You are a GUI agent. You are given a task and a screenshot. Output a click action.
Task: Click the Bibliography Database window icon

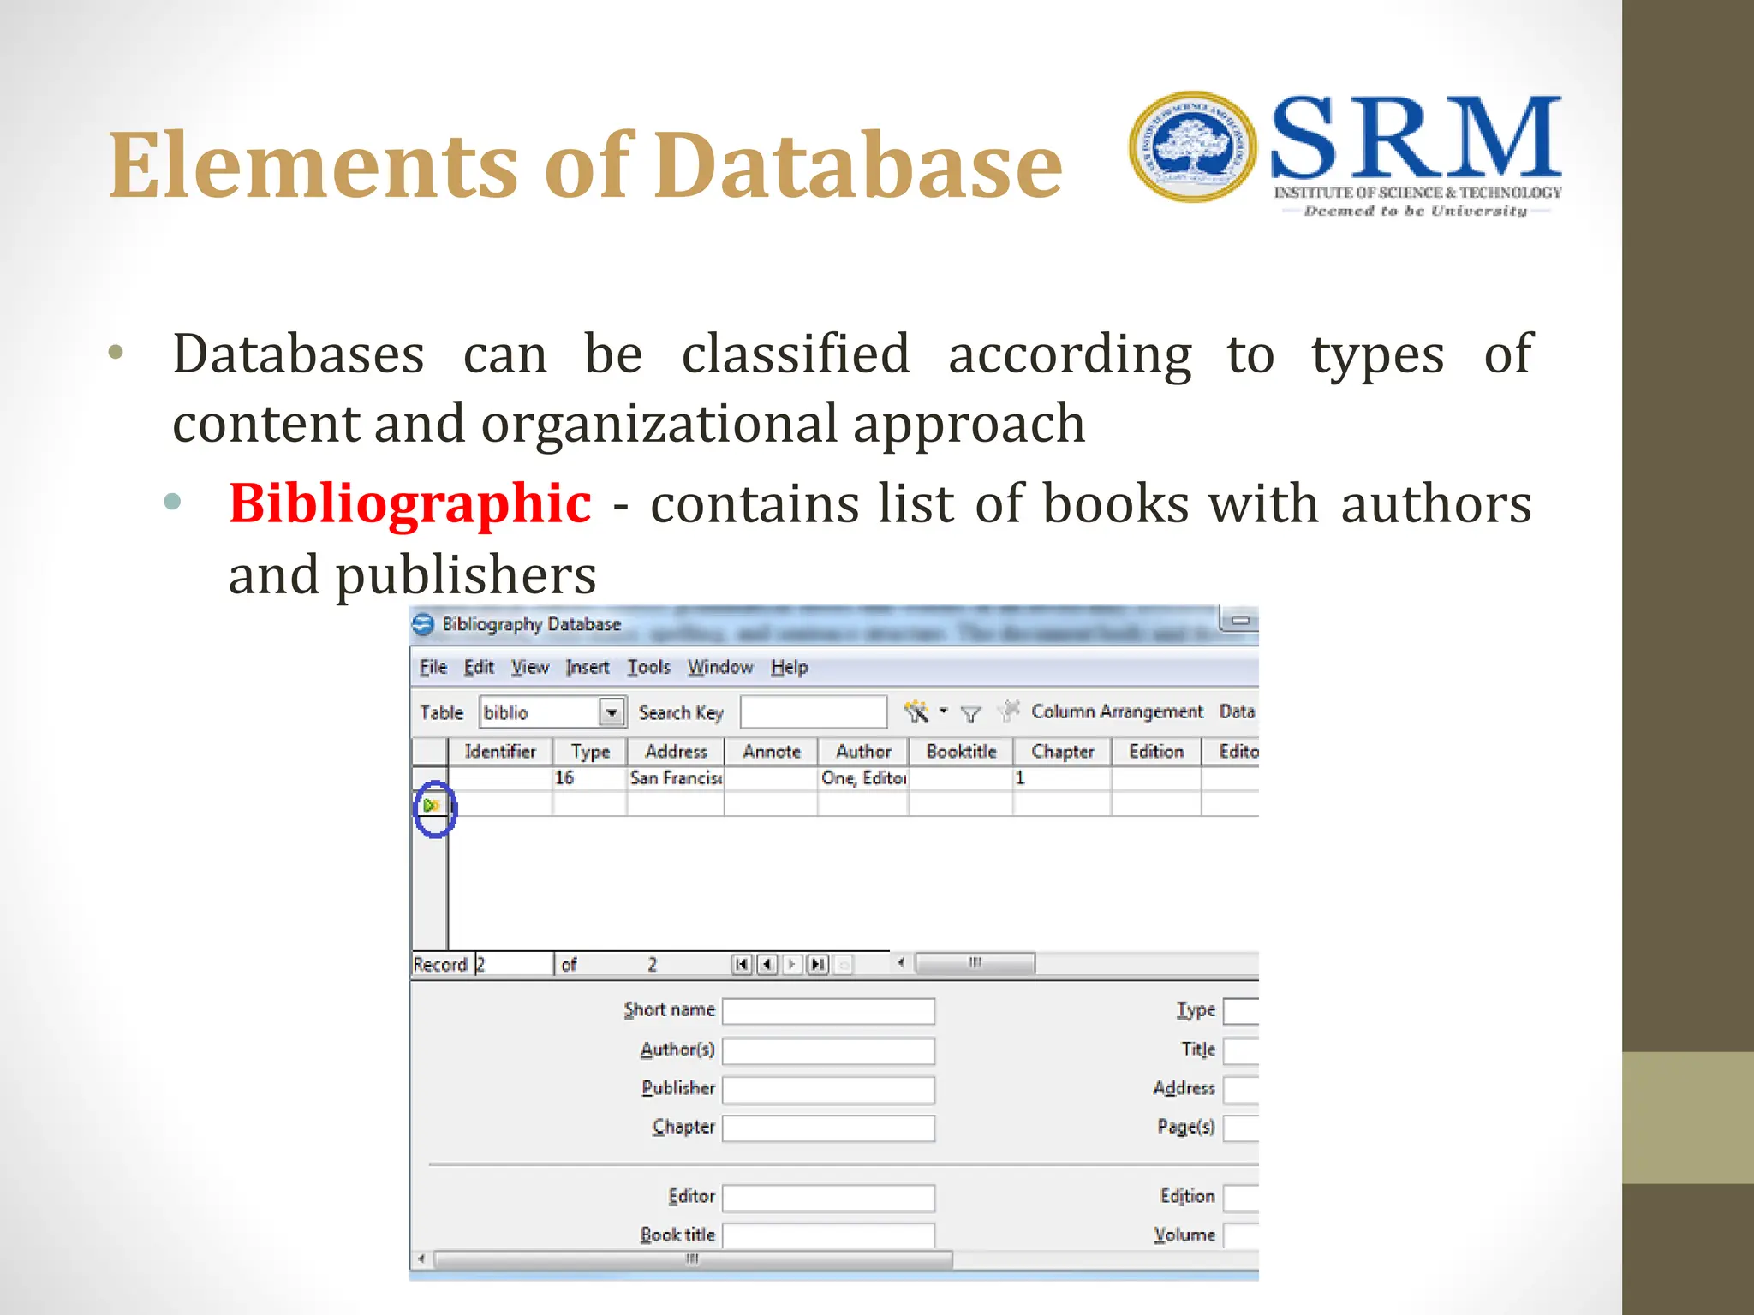423,624
